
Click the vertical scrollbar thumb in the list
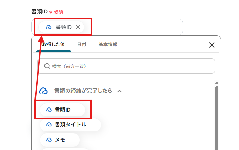click(x=217, y=118)
